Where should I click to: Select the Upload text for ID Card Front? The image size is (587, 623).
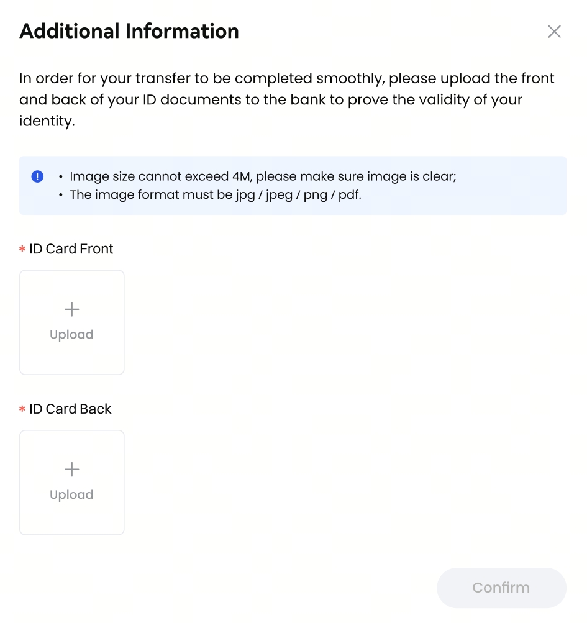tap(71, 335)
